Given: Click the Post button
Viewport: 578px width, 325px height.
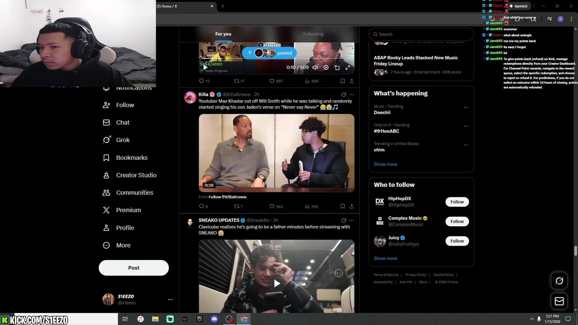Looking at the screenshot, I should [134, 268].
